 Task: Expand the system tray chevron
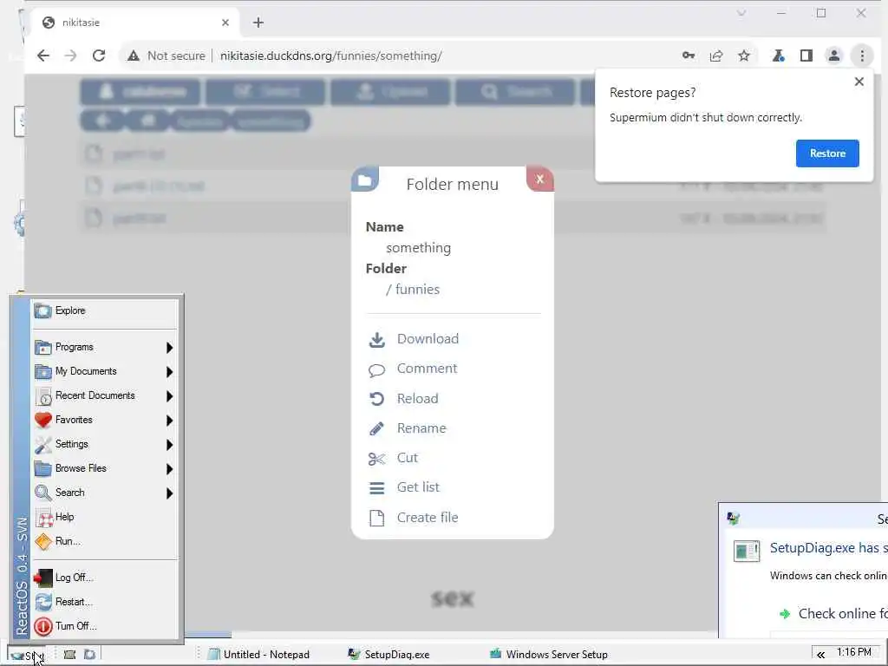tap(820, 655)
